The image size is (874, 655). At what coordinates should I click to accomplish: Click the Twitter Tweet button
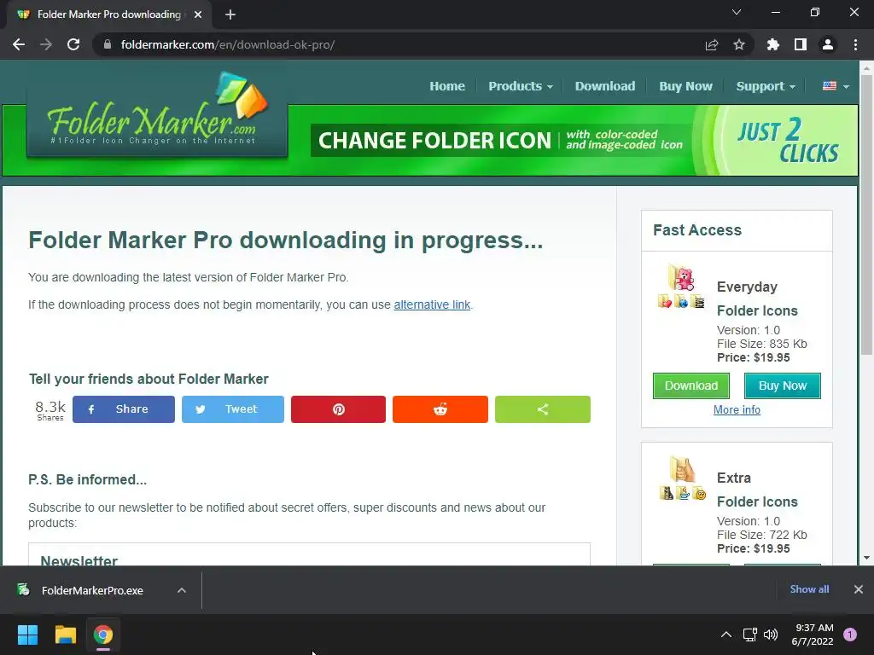(x=233, y=409)
